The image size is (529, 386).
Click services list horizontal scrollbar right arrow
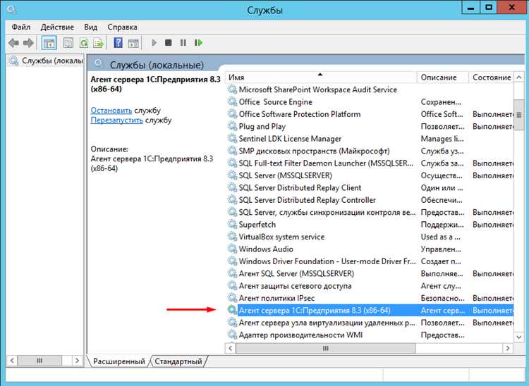[x=508, y=348]
